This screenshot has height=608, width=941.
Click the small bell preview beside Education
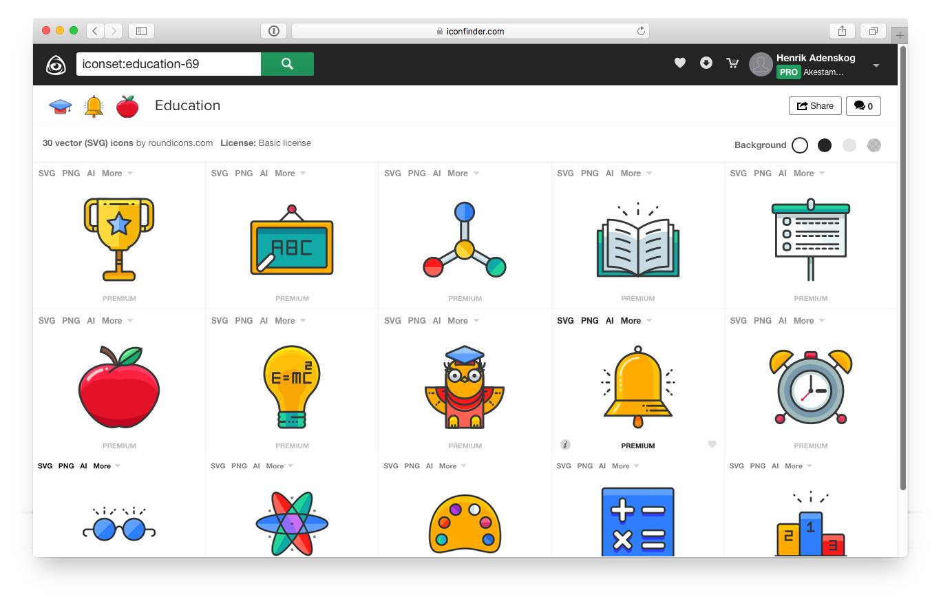tap(94, 106)
